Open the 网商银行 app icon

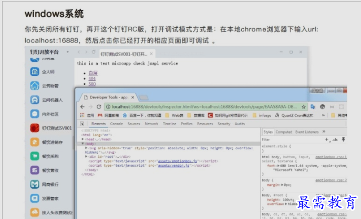click(35, 184)
